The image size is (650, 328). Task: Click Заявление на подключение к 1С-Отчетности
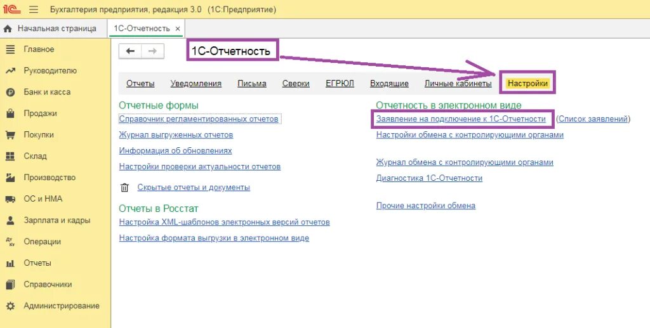(x=461, y=119)
